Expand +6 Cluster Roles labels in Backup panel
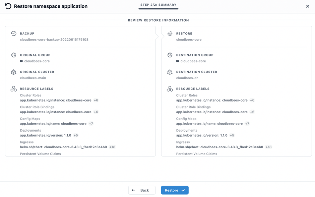This screenshot has height=197, width=315. [x=96, y=100]
